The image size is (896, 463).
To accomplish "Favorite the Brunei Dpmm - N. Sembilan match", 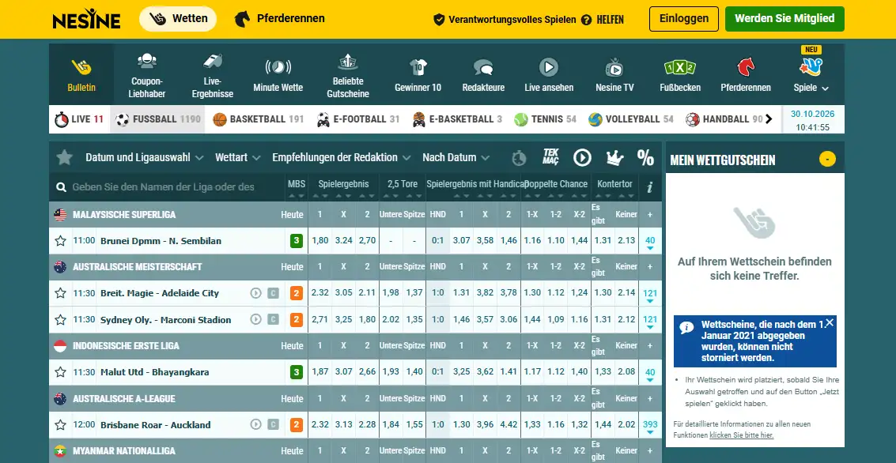I will point(60,241).
